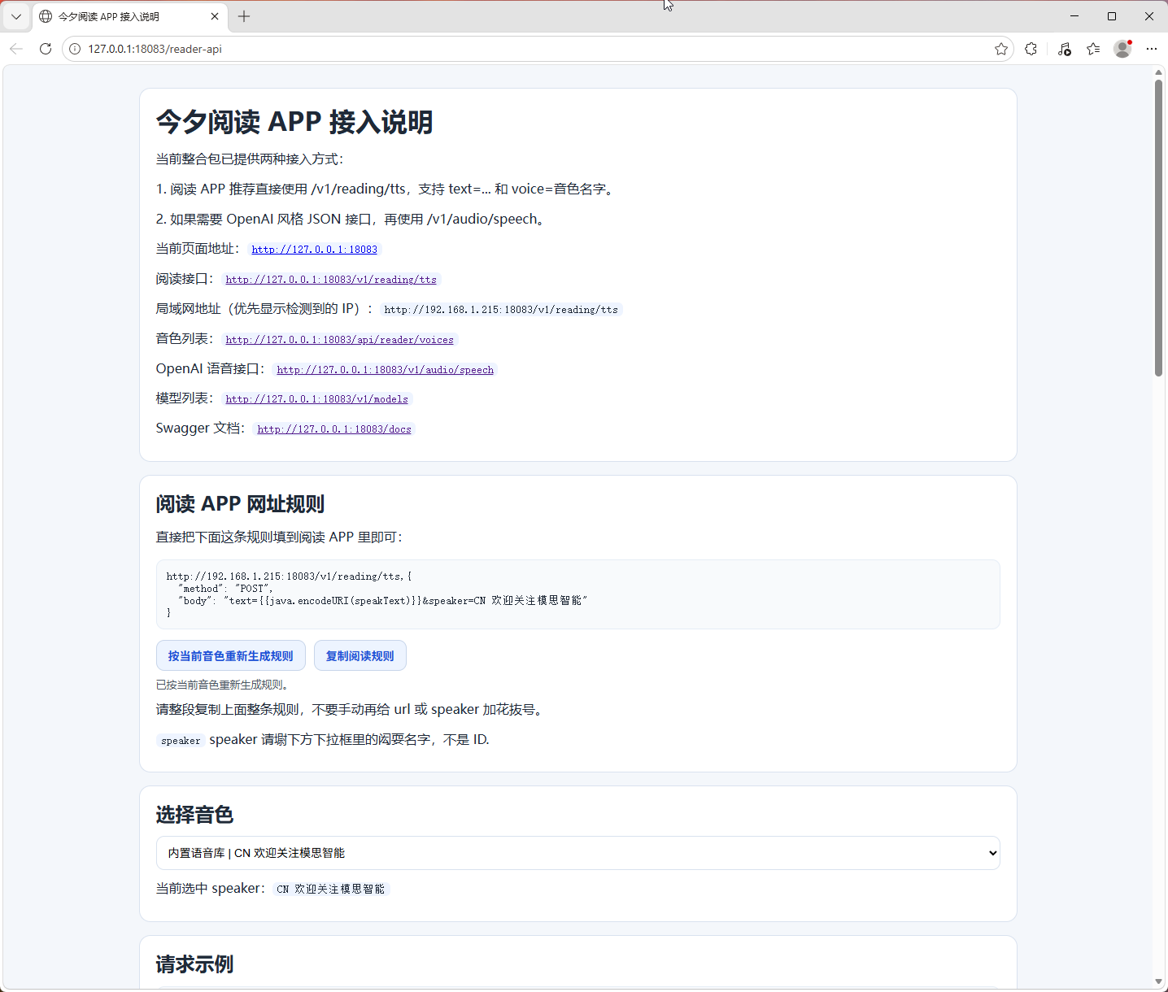Open the user profile avatar

(x=1122, y=49)
